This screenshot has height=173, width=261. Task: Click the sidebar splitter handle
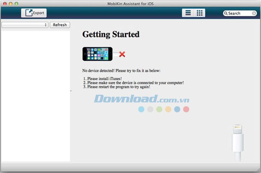click(71, 91)
